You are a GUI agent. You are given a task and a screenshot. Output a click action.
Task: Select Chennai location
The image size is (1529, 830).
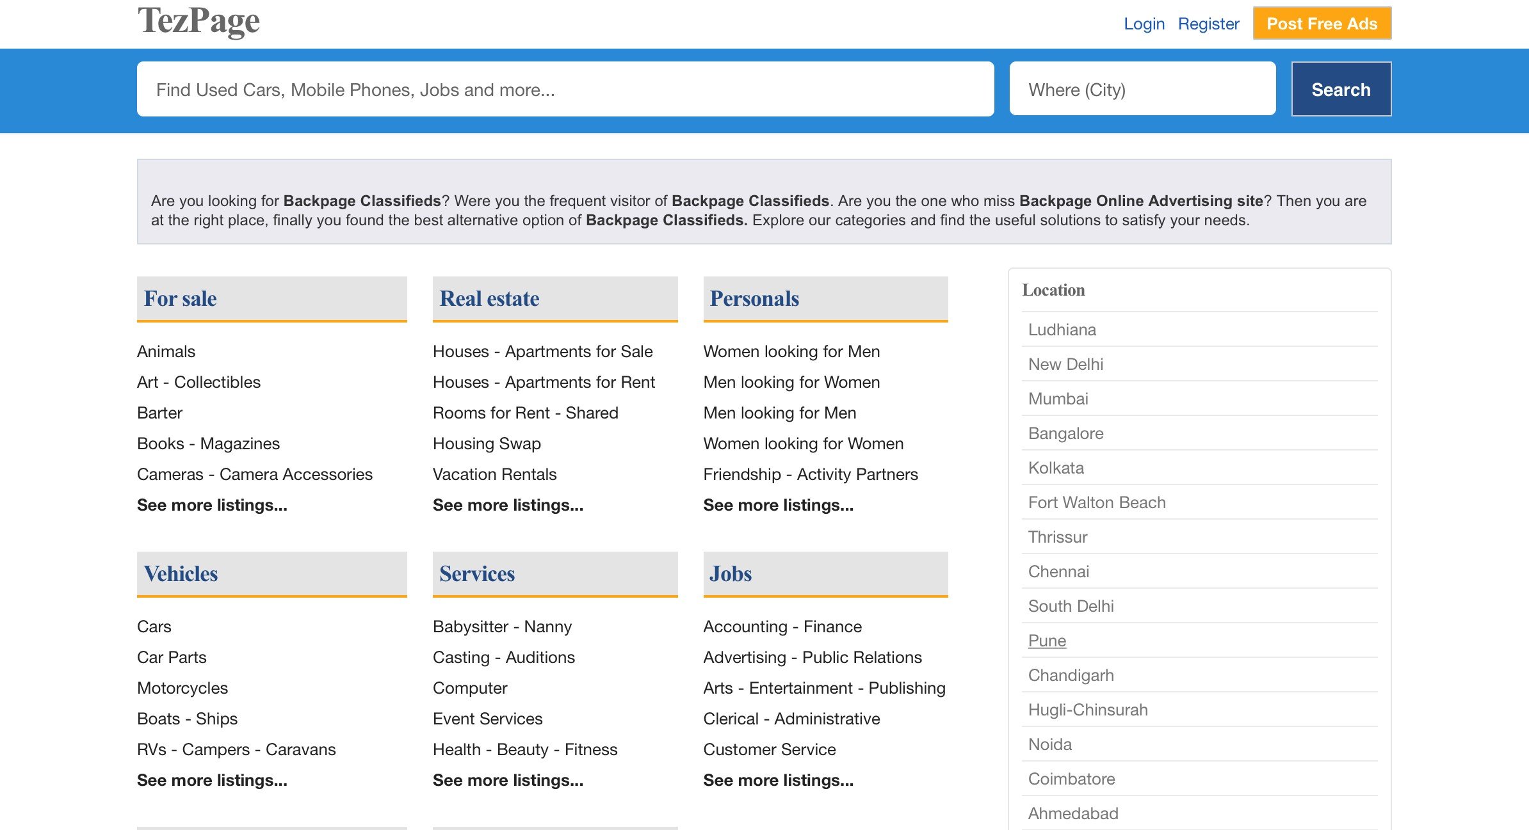point(1058,571)
